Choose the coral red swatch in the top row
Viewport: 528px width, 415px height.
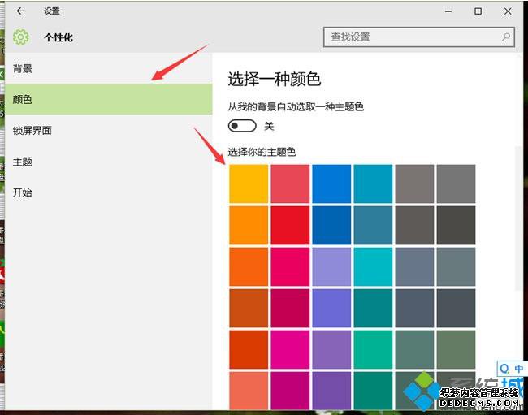pyautogui.click(x=290, y=184)
